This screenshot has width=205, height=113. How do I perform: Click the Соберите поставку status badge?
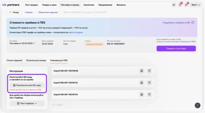tap(94, 44)
